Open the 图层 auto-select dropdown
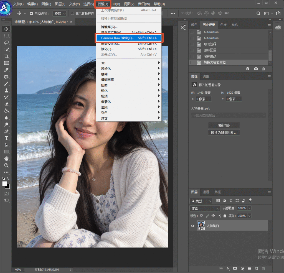The height and width of the screenshot is (273, 284). pos(60,14)
